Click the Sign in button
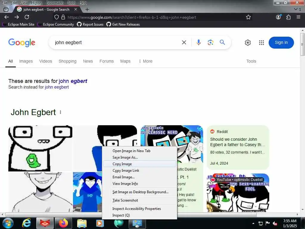The image size is (305, 229). pos(281,42)
